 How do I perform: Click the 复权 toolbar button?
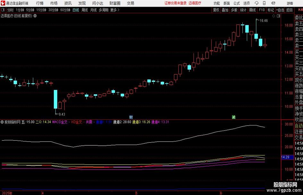pos(216,10)
